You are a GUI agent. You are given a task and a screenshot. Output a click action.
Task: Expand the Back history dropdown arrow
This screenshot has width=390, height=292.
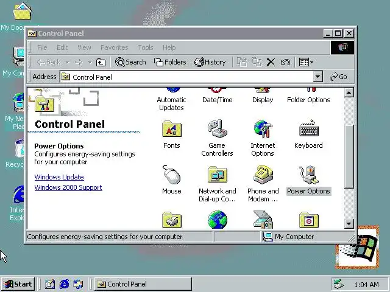68,62
